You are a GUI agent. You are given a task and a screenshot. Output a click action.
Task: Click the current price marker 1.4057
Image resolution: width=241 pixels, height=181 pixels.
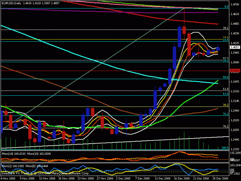tap(235, 47)
